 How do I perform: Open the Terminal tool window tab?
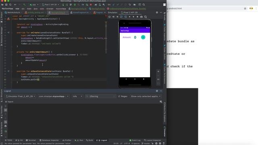[31, 140]
